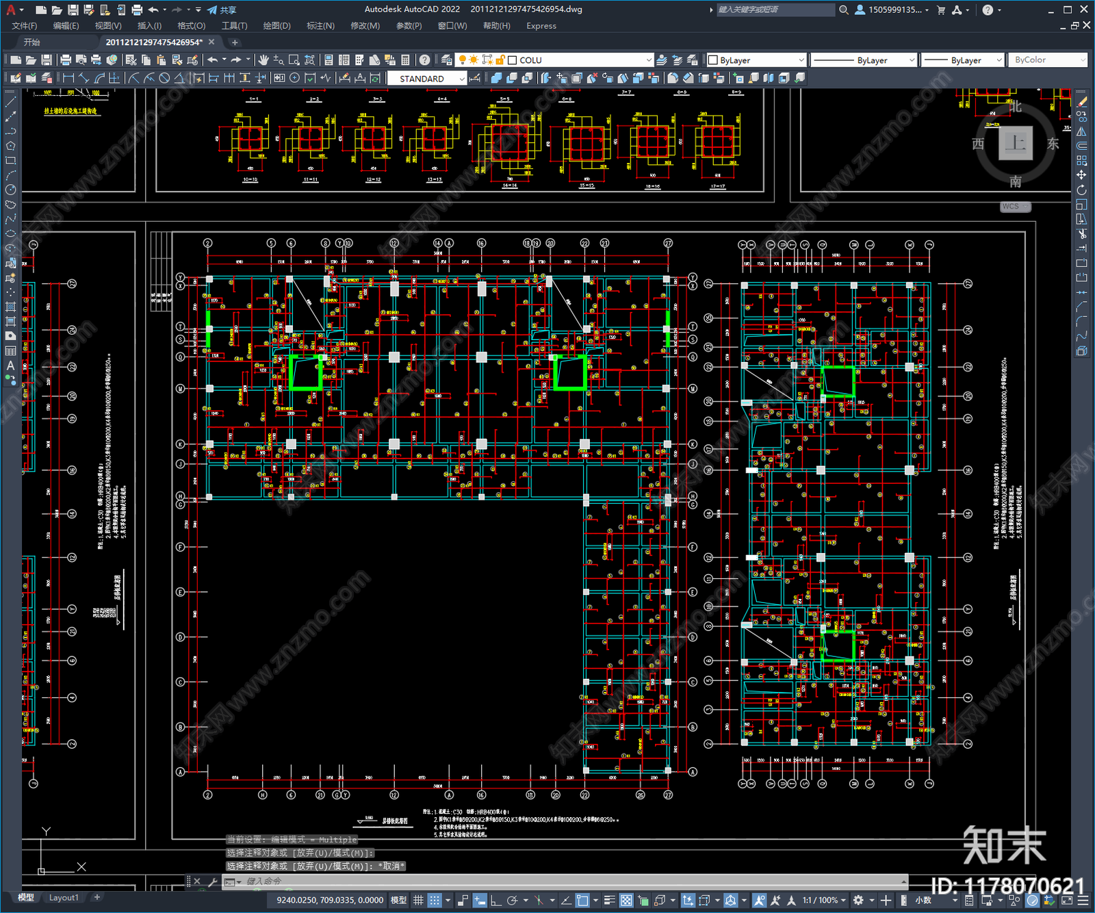1095x913 pixels.
Task: Click the Clean Screen icon in status bar
Action: coord(1067,900)
